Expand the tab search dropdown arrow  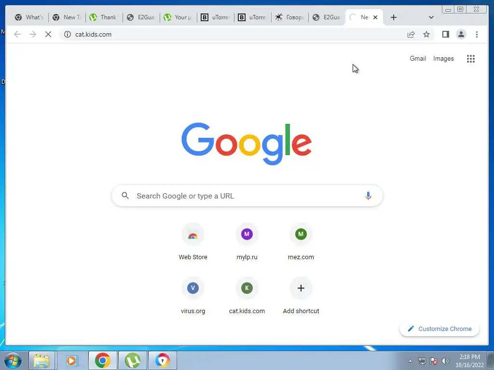pyautogui.click(x=431, y=17)
